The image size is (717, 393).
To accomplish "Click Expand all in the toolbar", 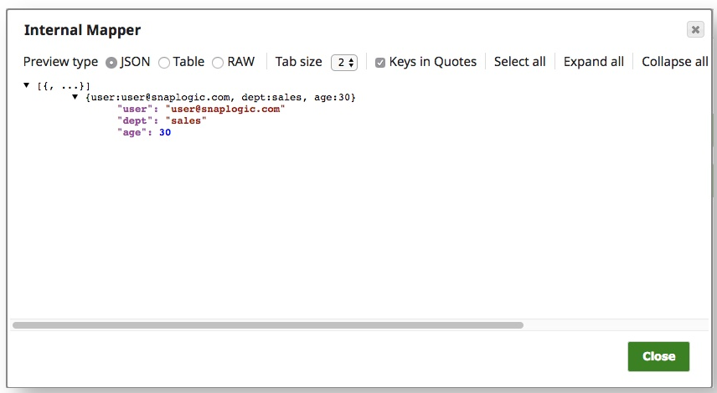I will point(593,62).
